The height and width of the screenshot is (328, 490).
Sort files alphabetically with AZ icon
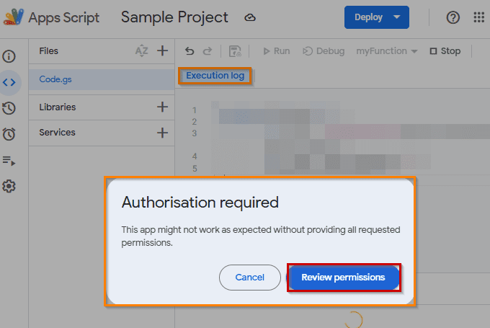tap(142, 50)
